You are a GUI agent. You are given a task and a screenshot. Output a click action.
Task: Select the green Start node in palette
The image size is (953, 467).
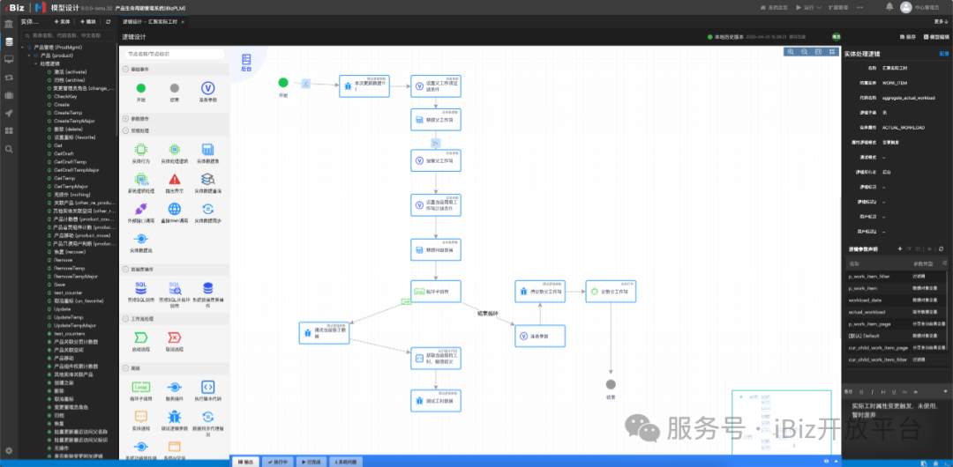click(141, 88)
